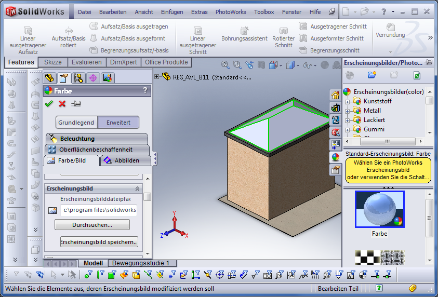The image size is (438, 297).
Task: Open the DimXpertManager crosshair tab icon
Action: click(x=93, y=78)
